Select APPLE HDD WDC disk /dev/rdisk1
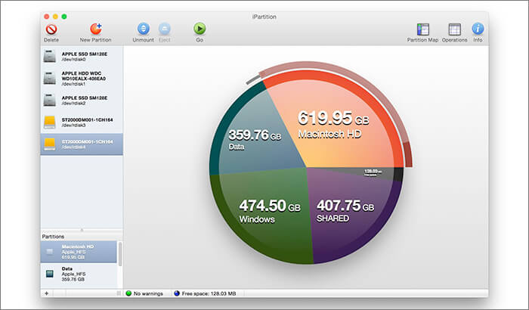Viewport: 529px width, 310px height. point(82,79)
